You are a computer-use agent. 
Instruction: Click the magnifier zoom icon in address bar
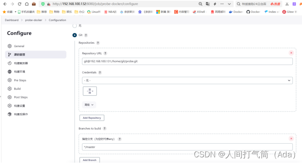[x=200, y=4]
